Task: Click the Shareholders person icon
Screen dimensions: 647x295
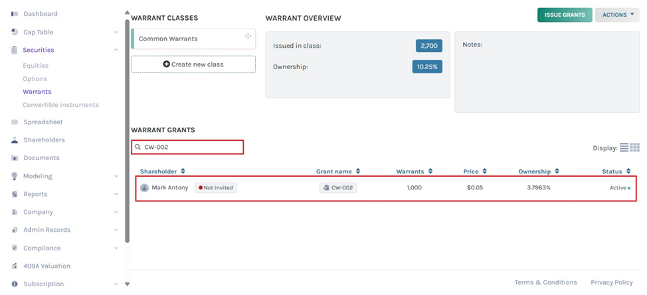Action: (x=15, y=140)
